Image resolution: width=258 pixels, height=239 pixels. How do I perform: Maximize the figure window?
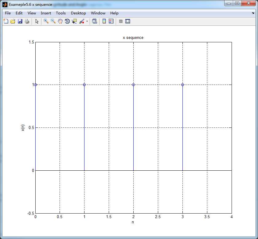(x=237, y=3)
